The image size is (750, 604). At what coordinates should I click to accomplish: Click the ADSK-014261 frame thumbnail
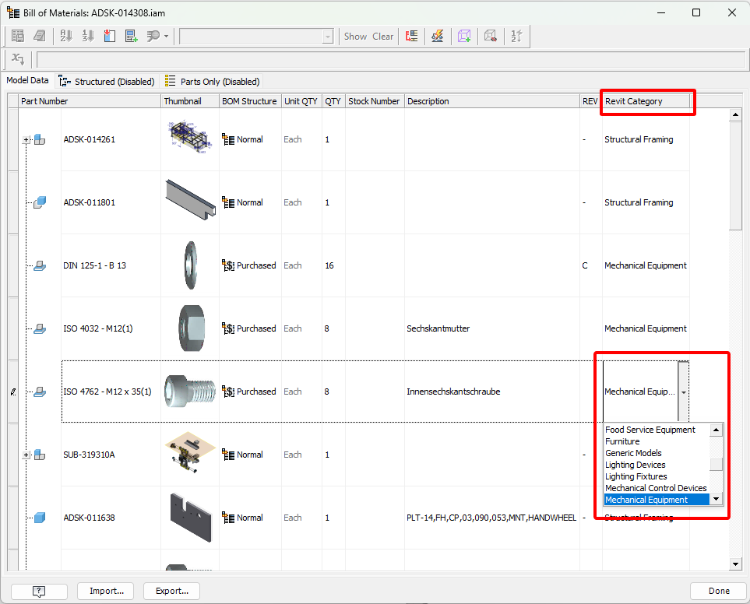tap(190, 137)
